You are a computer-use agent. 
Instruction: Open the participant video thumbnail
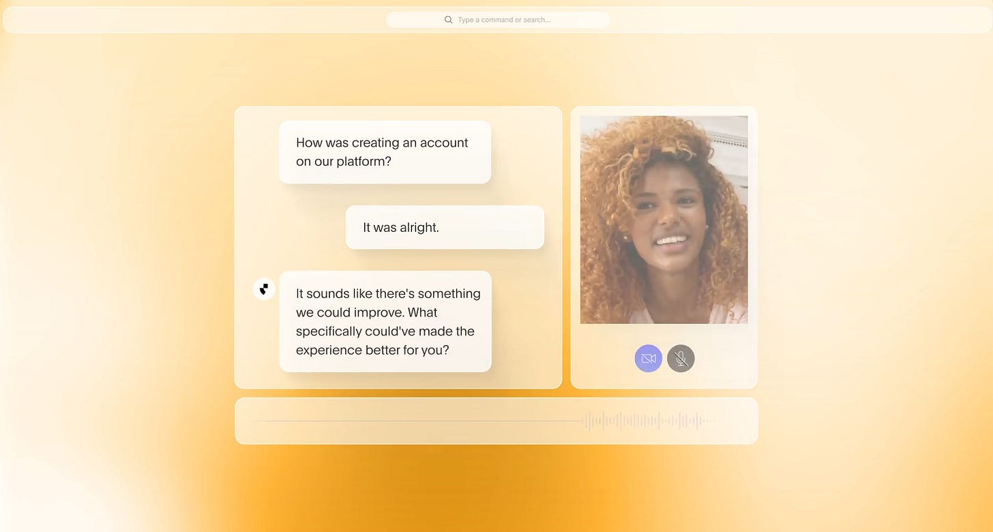pos(664,220)
